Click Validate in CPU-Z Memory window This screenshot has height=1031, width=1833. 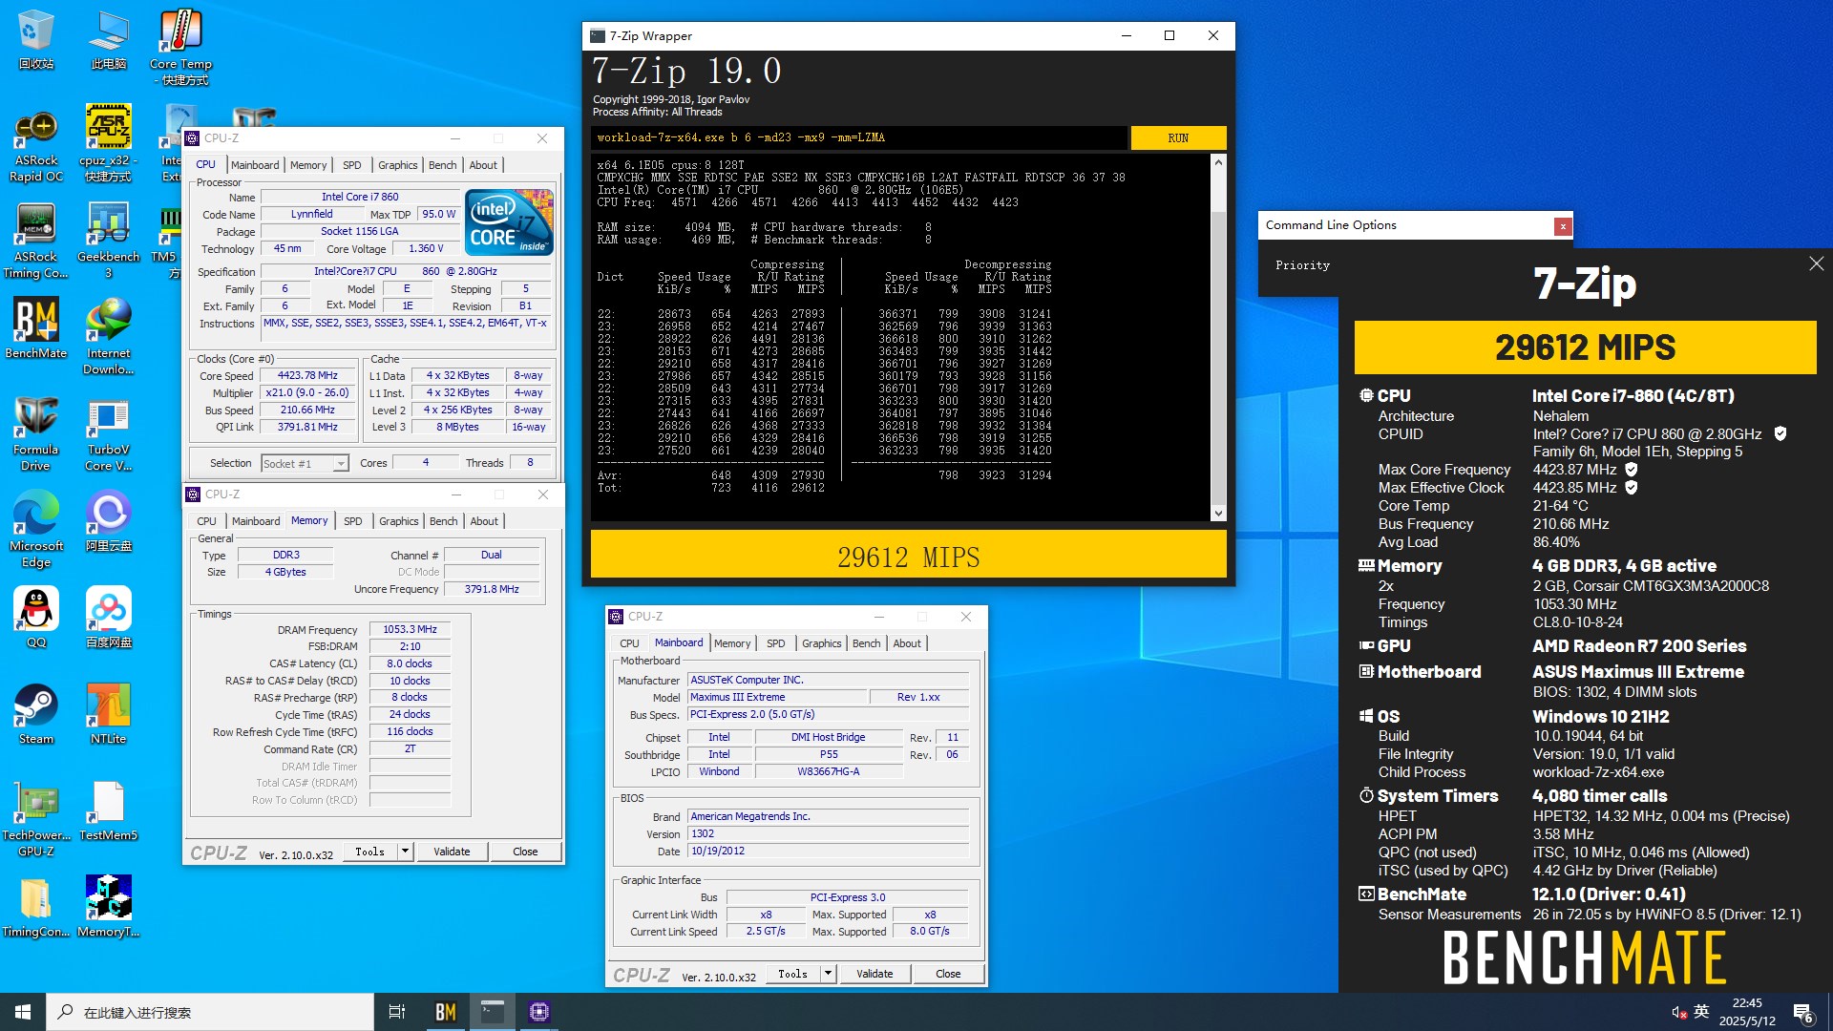[x=452, y=851]
